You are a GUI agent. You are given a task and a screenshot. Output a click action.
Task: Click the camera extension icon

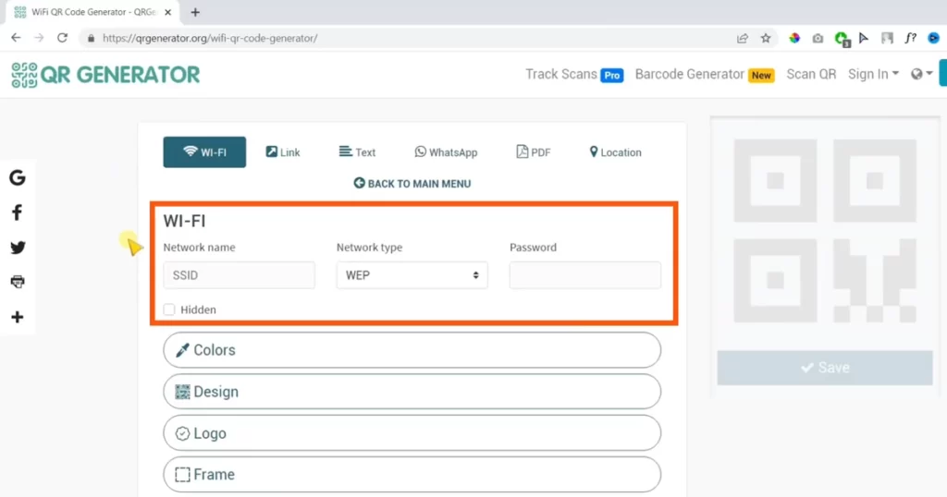pyautogui.click(x=818, y=38)
